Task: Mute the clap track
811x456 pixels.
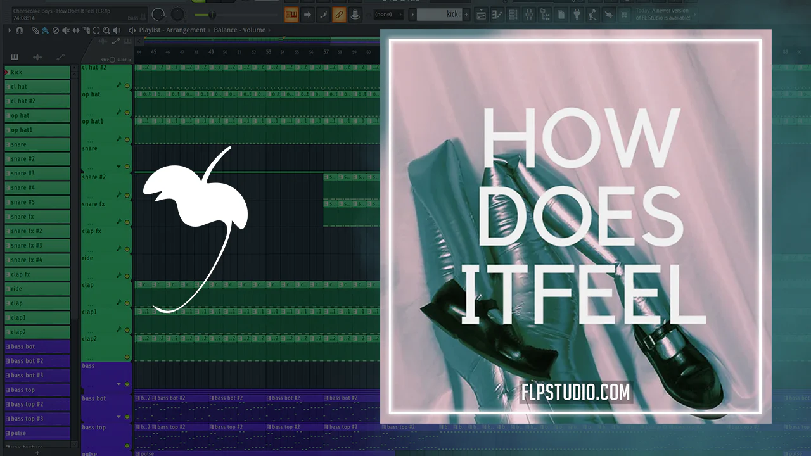Action: tap(127, 303)
